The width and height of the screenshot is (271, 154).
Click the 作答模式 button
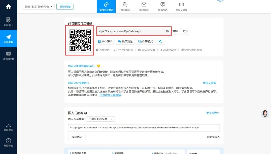(145, 41)
